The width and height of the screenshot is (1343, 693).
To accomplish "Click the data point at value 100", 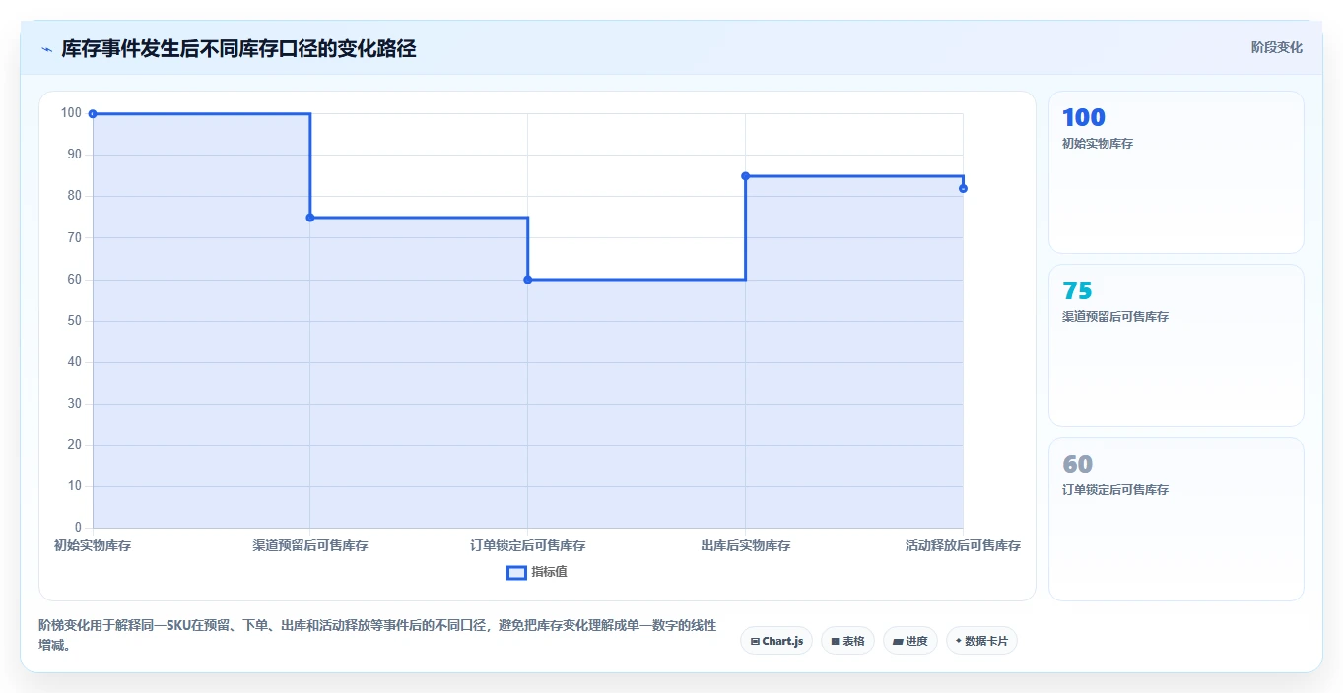I will [x=93, y=114].
